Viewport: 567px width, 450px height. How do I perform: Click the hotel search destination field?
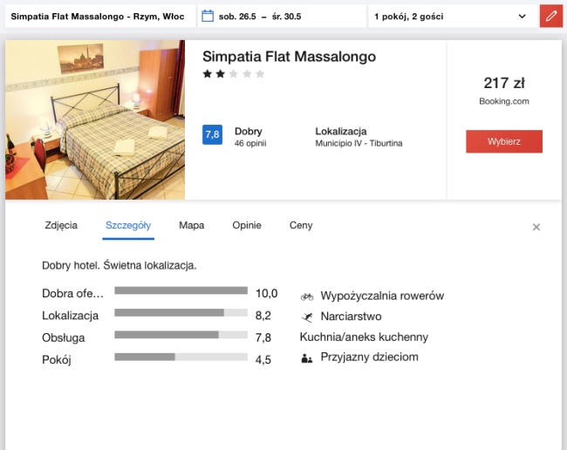100,17
